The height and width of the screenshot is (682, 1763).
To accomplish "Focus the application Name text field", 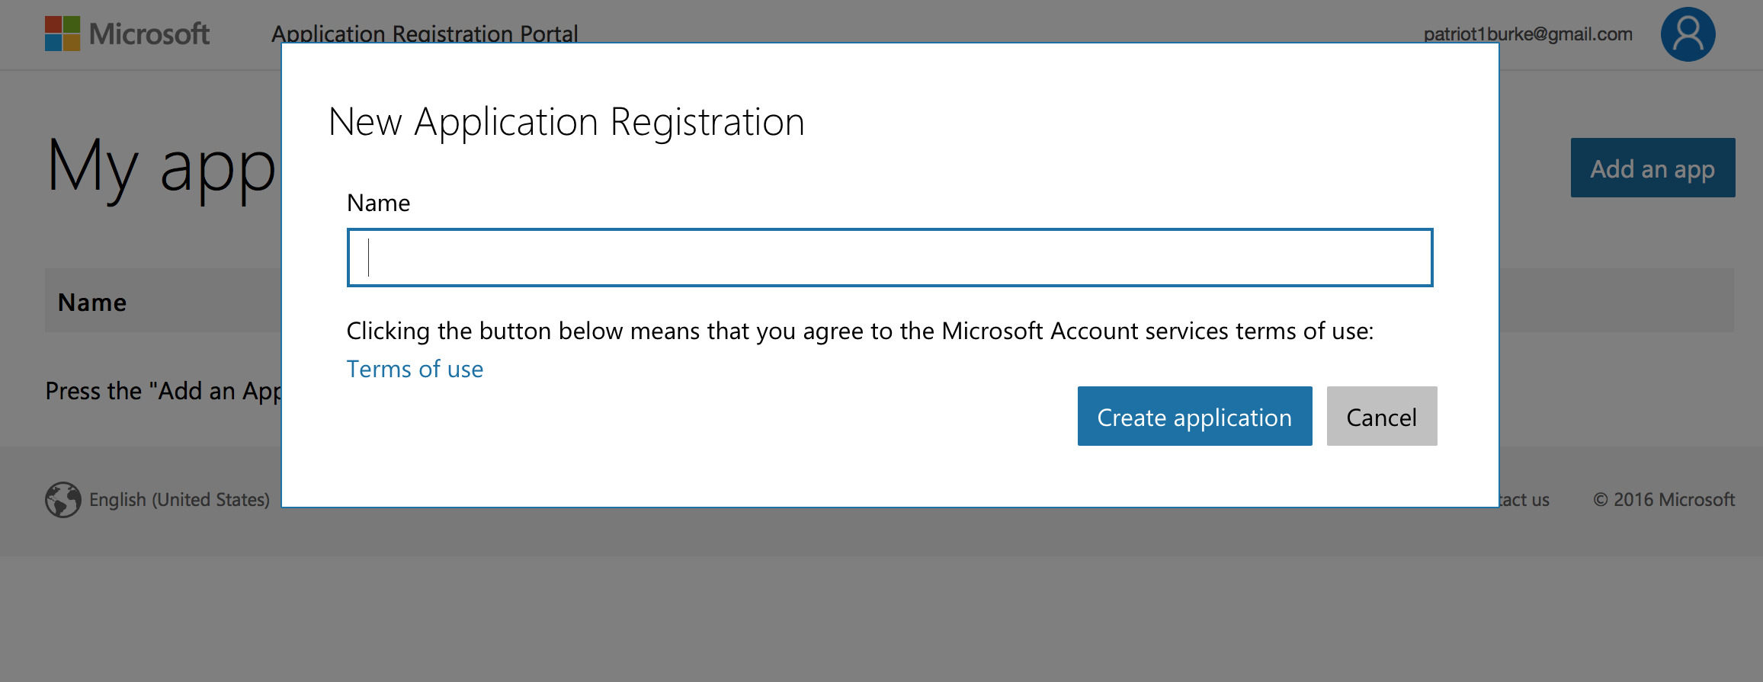I will point(890,258).
